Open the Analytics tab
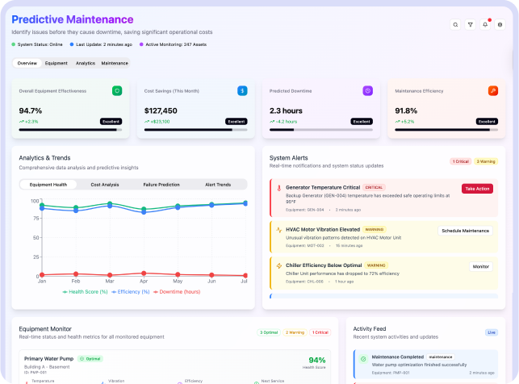Viewport: 519px width, 384px height. tap(85, 63)
